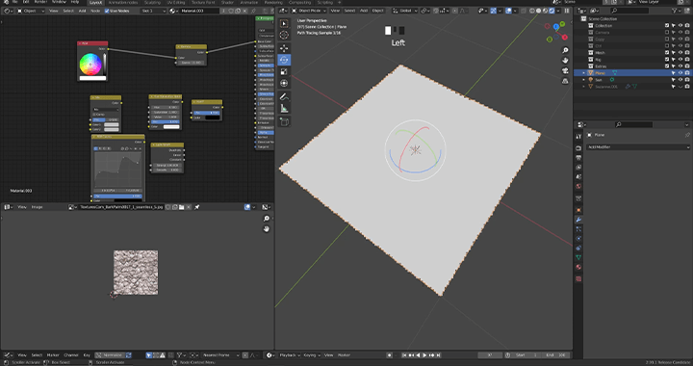The width and height of the screenshot is (693, 366).
Task: Open Object Data properties green triangle tab
Action: pos(578,257)
